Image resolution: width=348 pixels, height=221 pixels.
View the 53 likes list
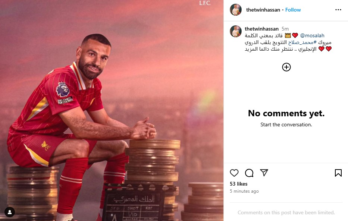point(239,184)
